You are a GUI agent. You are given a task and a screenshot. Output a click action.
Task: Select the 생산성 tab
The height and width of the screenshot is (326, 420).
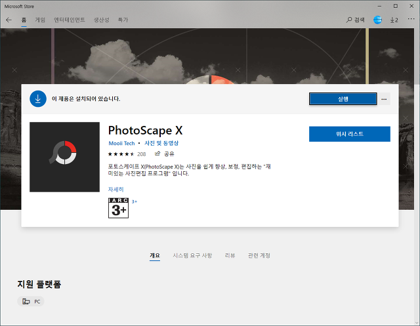click(x=101, y=20)
